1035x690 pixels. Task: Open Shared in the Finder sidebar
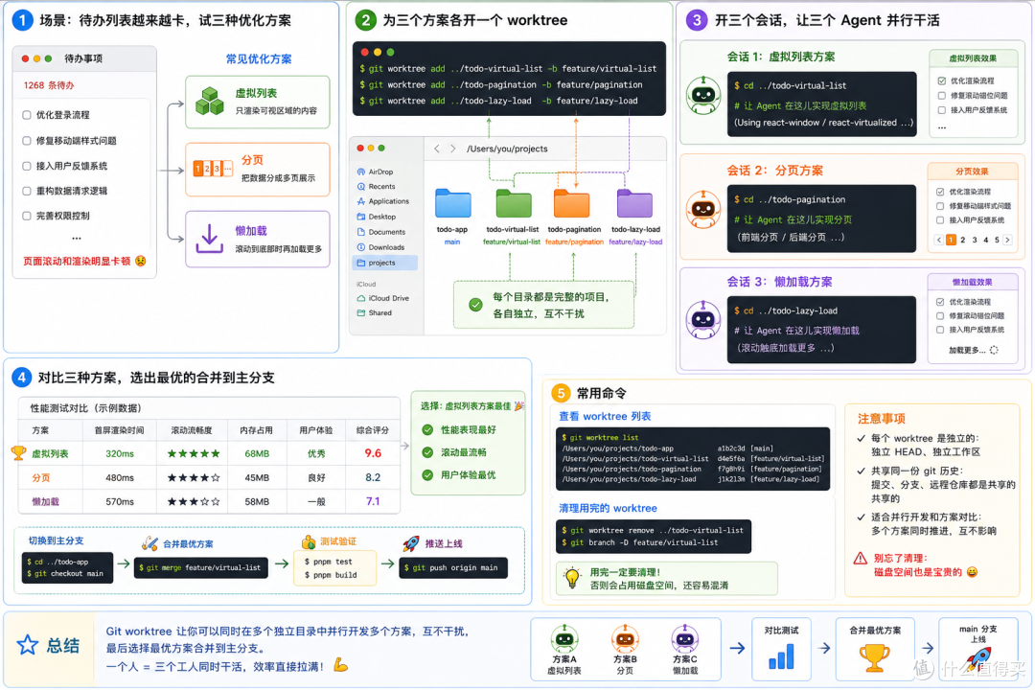pyautogui.click(x=375, y=313)
